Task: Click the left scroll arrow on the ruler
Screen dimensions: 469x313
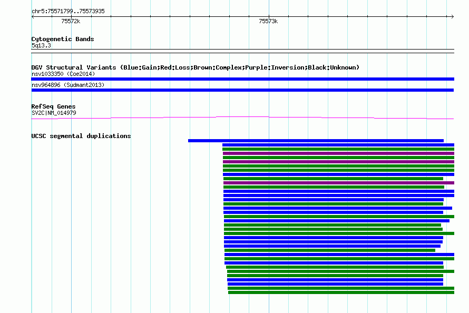Action: 33,17
